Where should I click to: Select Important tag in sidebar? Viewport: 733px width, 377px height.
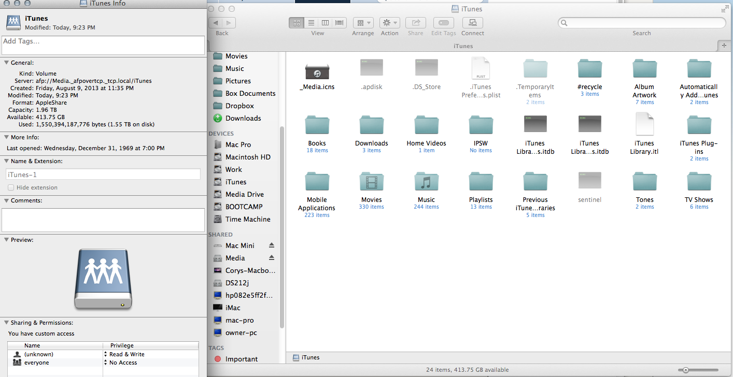[241, 359]
